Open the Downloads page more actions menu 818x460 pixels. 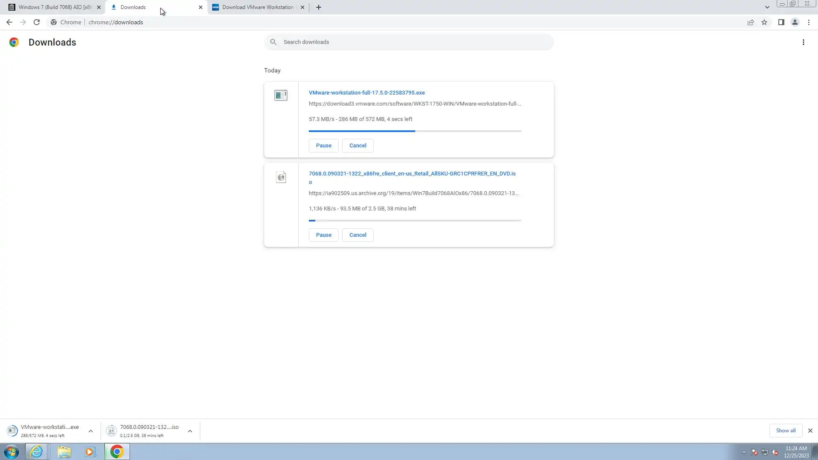click(803, 42)
